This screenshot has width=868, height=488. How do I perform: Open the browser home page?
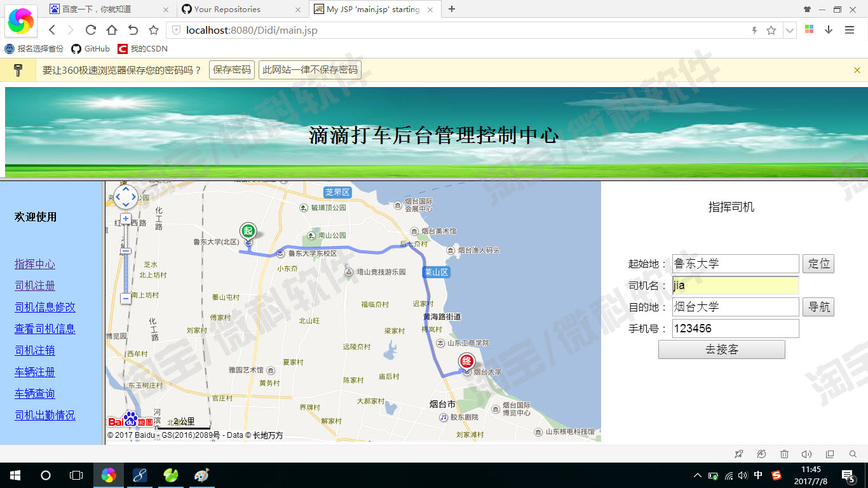tap(112, 30)
